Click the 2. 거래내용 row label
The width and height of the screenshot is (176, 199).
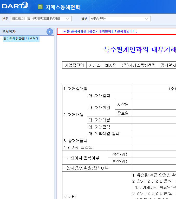(75, 115)
